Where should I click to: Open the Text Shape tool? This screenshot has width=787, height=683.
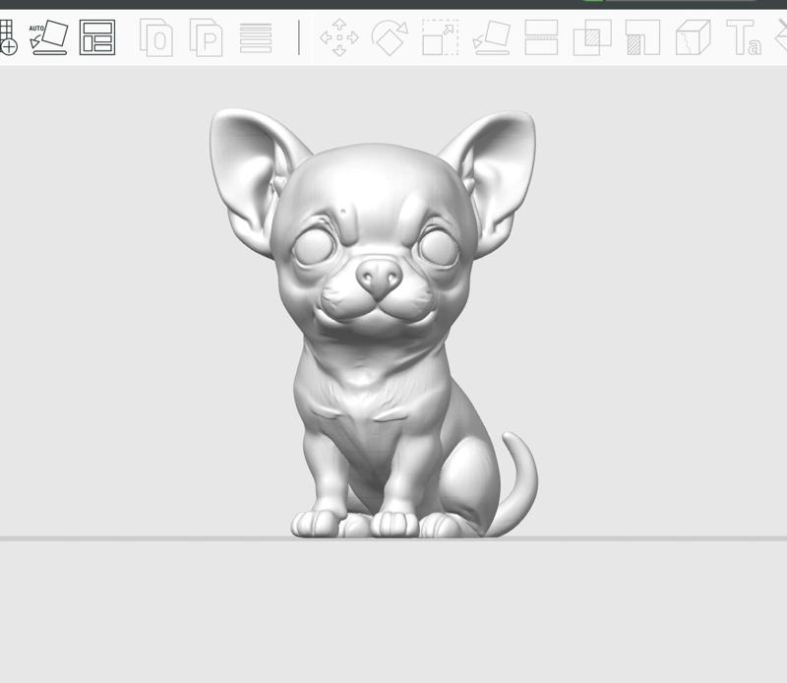pos(744,37)
